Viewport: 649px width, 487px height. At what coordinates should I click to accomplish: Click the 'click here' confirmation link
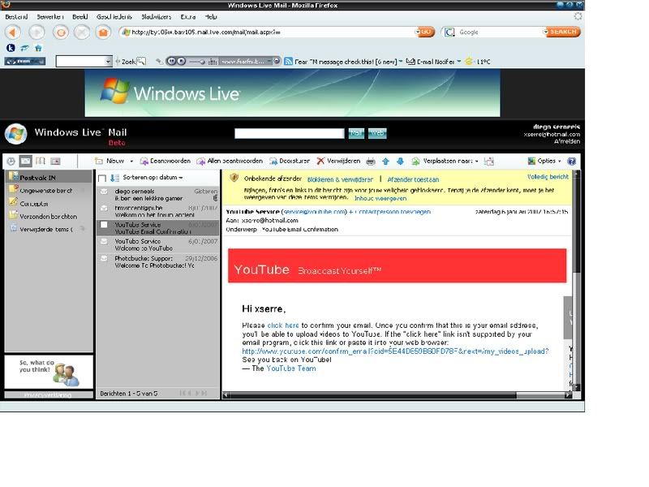coord(283,325)
